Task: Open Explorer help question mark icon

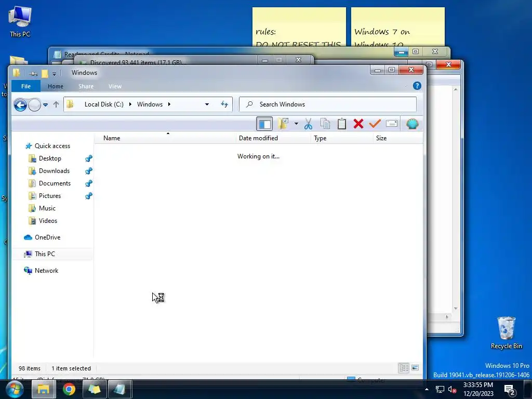Action: (x=417, y=86)
